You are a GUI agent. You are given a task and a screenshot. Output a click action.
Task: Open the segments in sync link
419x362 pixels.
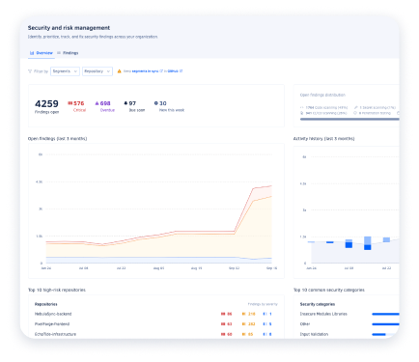coord(145,71)
